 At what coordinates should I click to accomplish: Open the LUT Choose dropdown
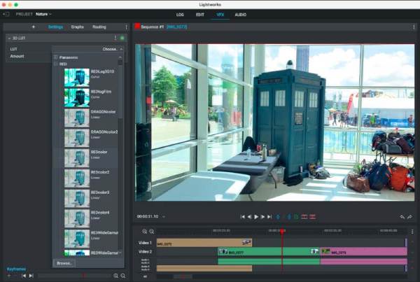pyautogui.click(x=87, y=49)
